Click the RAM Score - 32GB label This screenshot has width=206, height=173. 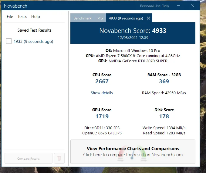pos(164,75)
